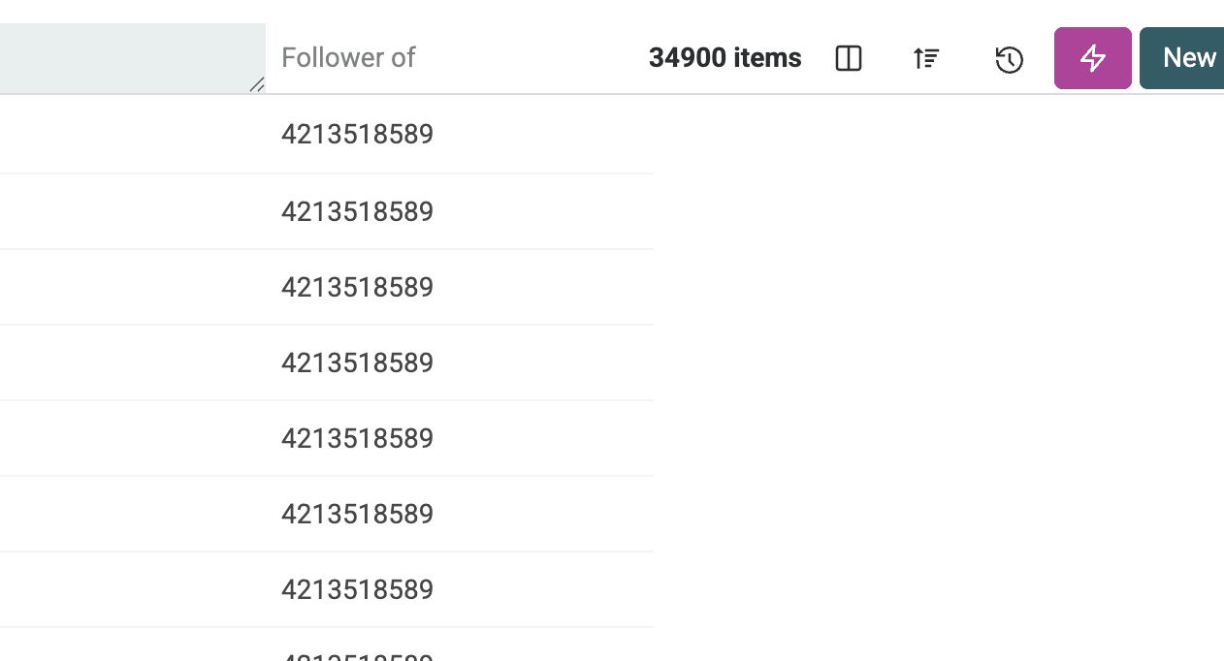The width and height of the screenshot is (1224, 661).
Task: Activate the ascending sort lines icon
Action: (926, 58)
